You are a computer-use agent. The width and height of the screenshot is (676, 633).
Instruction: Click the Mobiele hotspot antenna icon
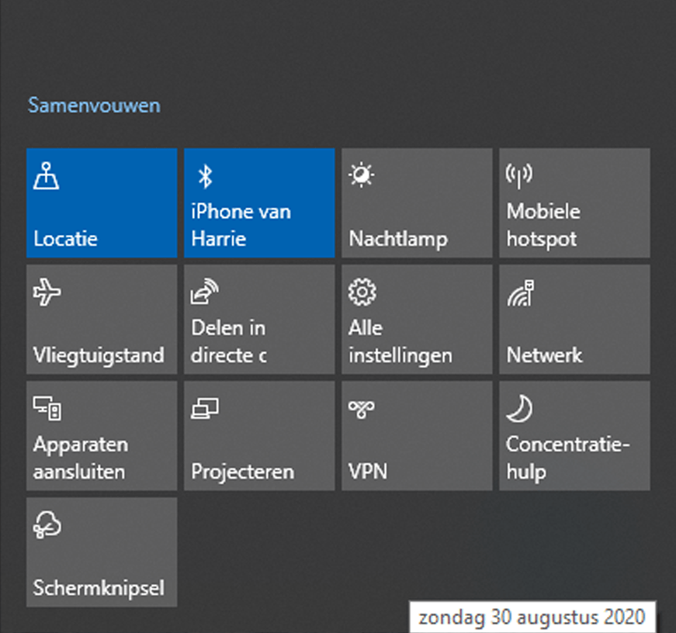click(519, 176)
